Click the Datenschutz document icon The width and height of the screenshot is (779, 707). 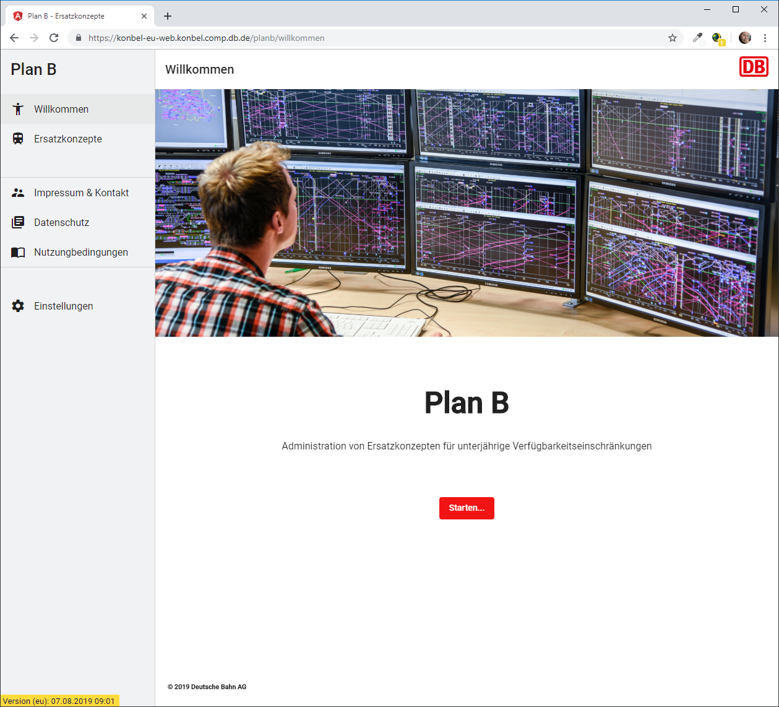click(18, 222)
